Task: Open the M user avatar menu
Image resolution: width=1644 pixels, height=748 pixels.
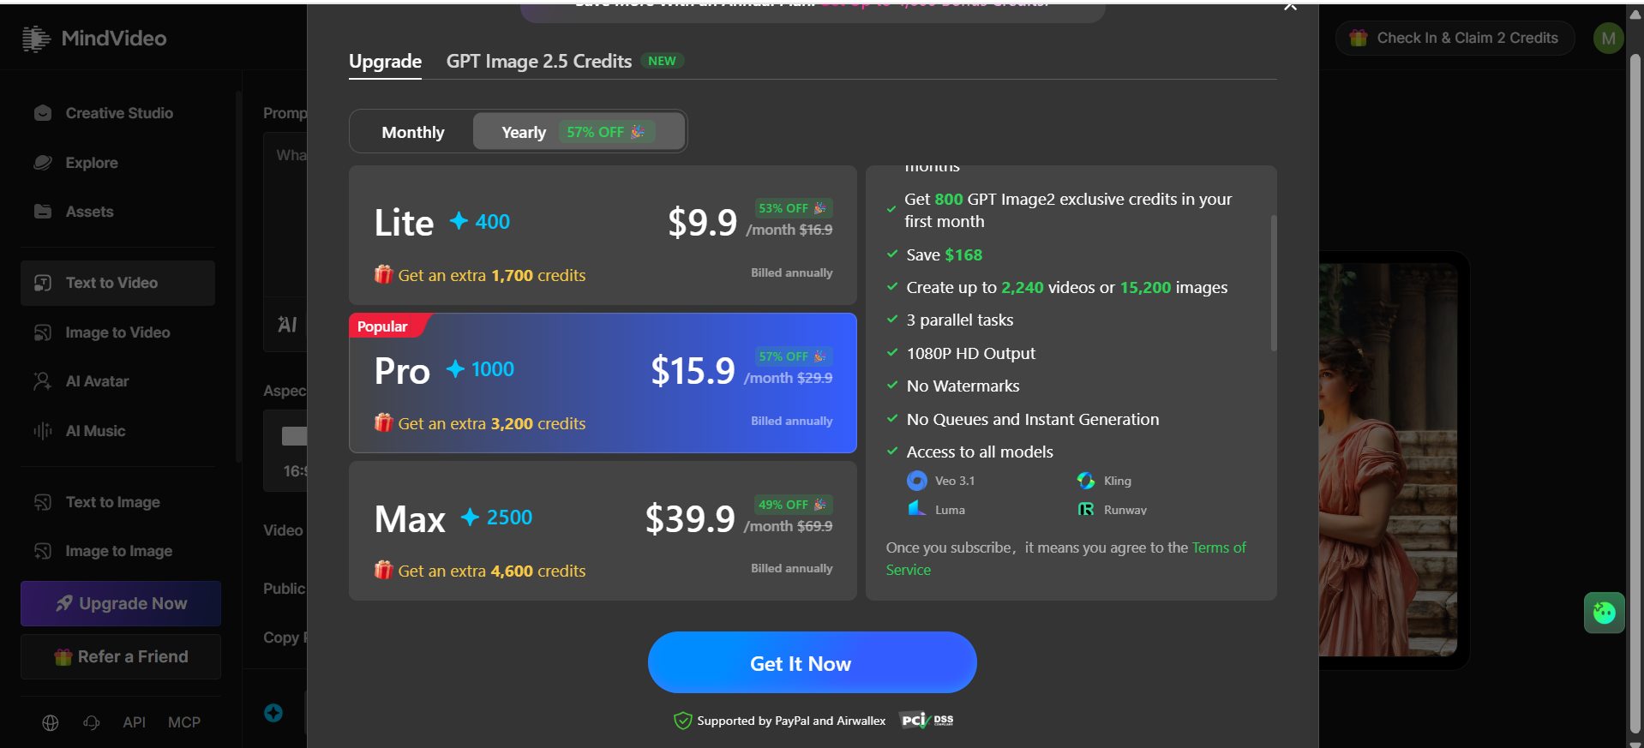Action: 1608,39
